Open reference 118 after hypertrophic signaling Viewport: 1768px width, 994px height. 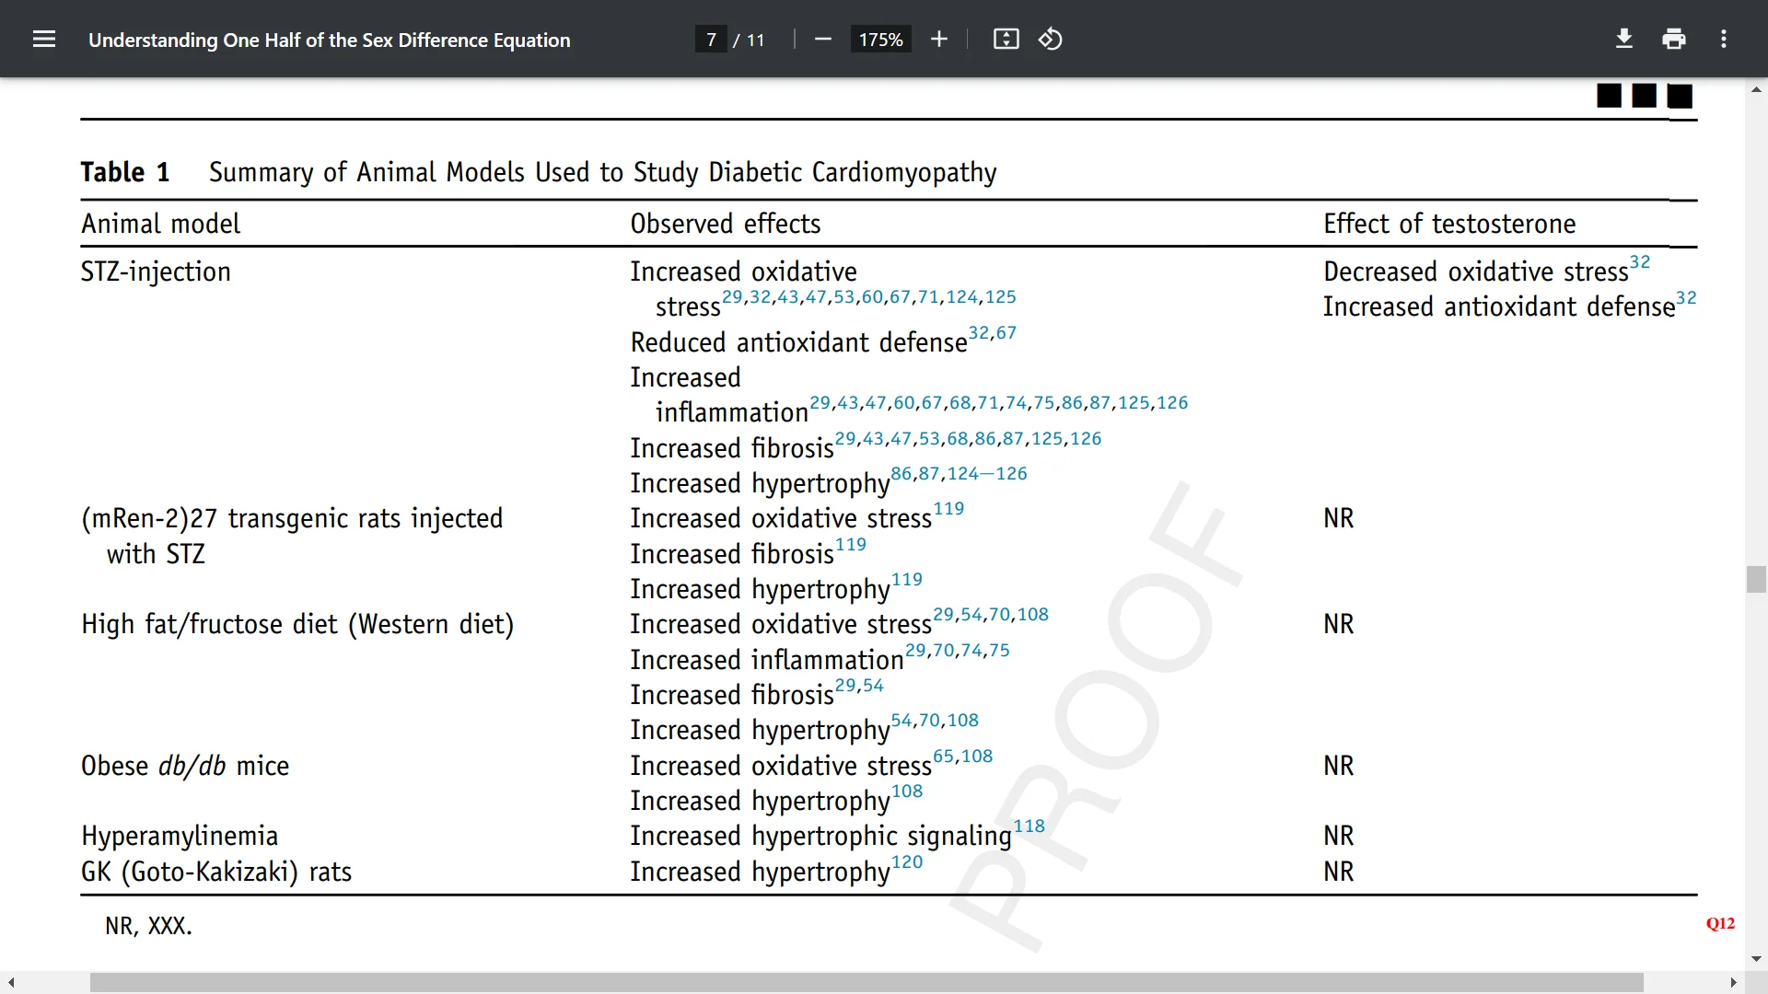[x=1029, y=826]
